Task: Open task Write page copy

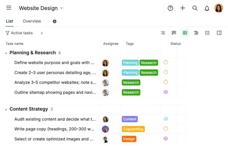Action: tap(54, 129)
